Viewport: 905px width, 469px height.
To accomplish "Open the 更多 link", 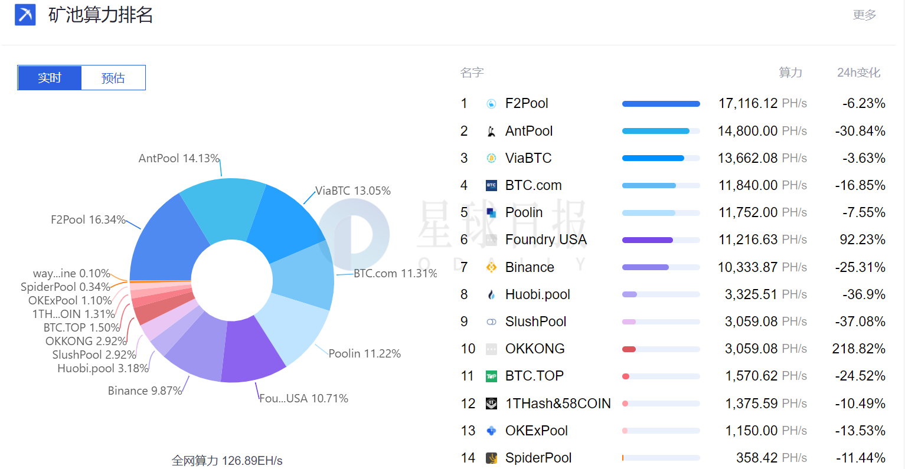I will [x=864, y=15].
